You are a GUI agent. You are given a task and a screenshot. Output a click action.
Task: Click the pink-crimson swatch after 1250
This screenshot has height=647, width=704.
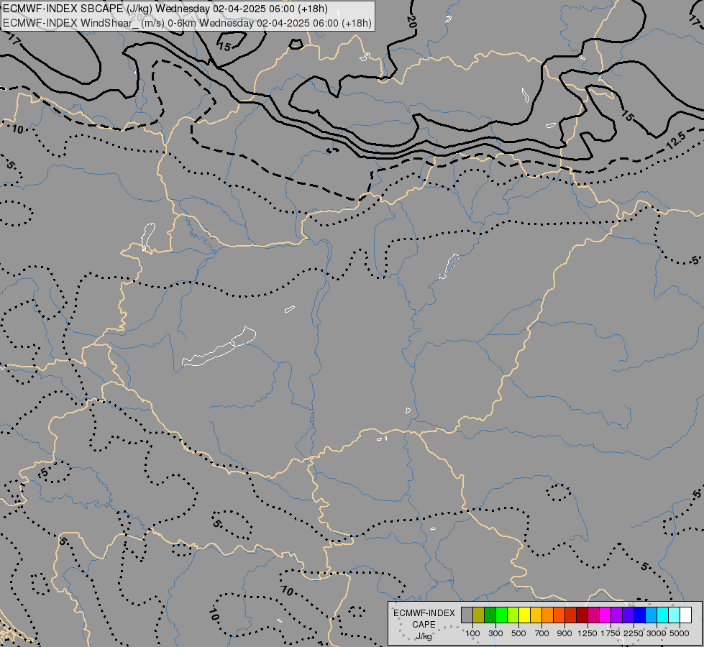tap(593, 615)
